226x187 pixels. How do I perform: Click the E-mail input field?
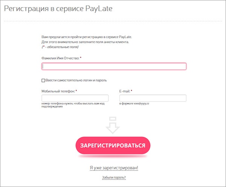[x=153, y=98]
